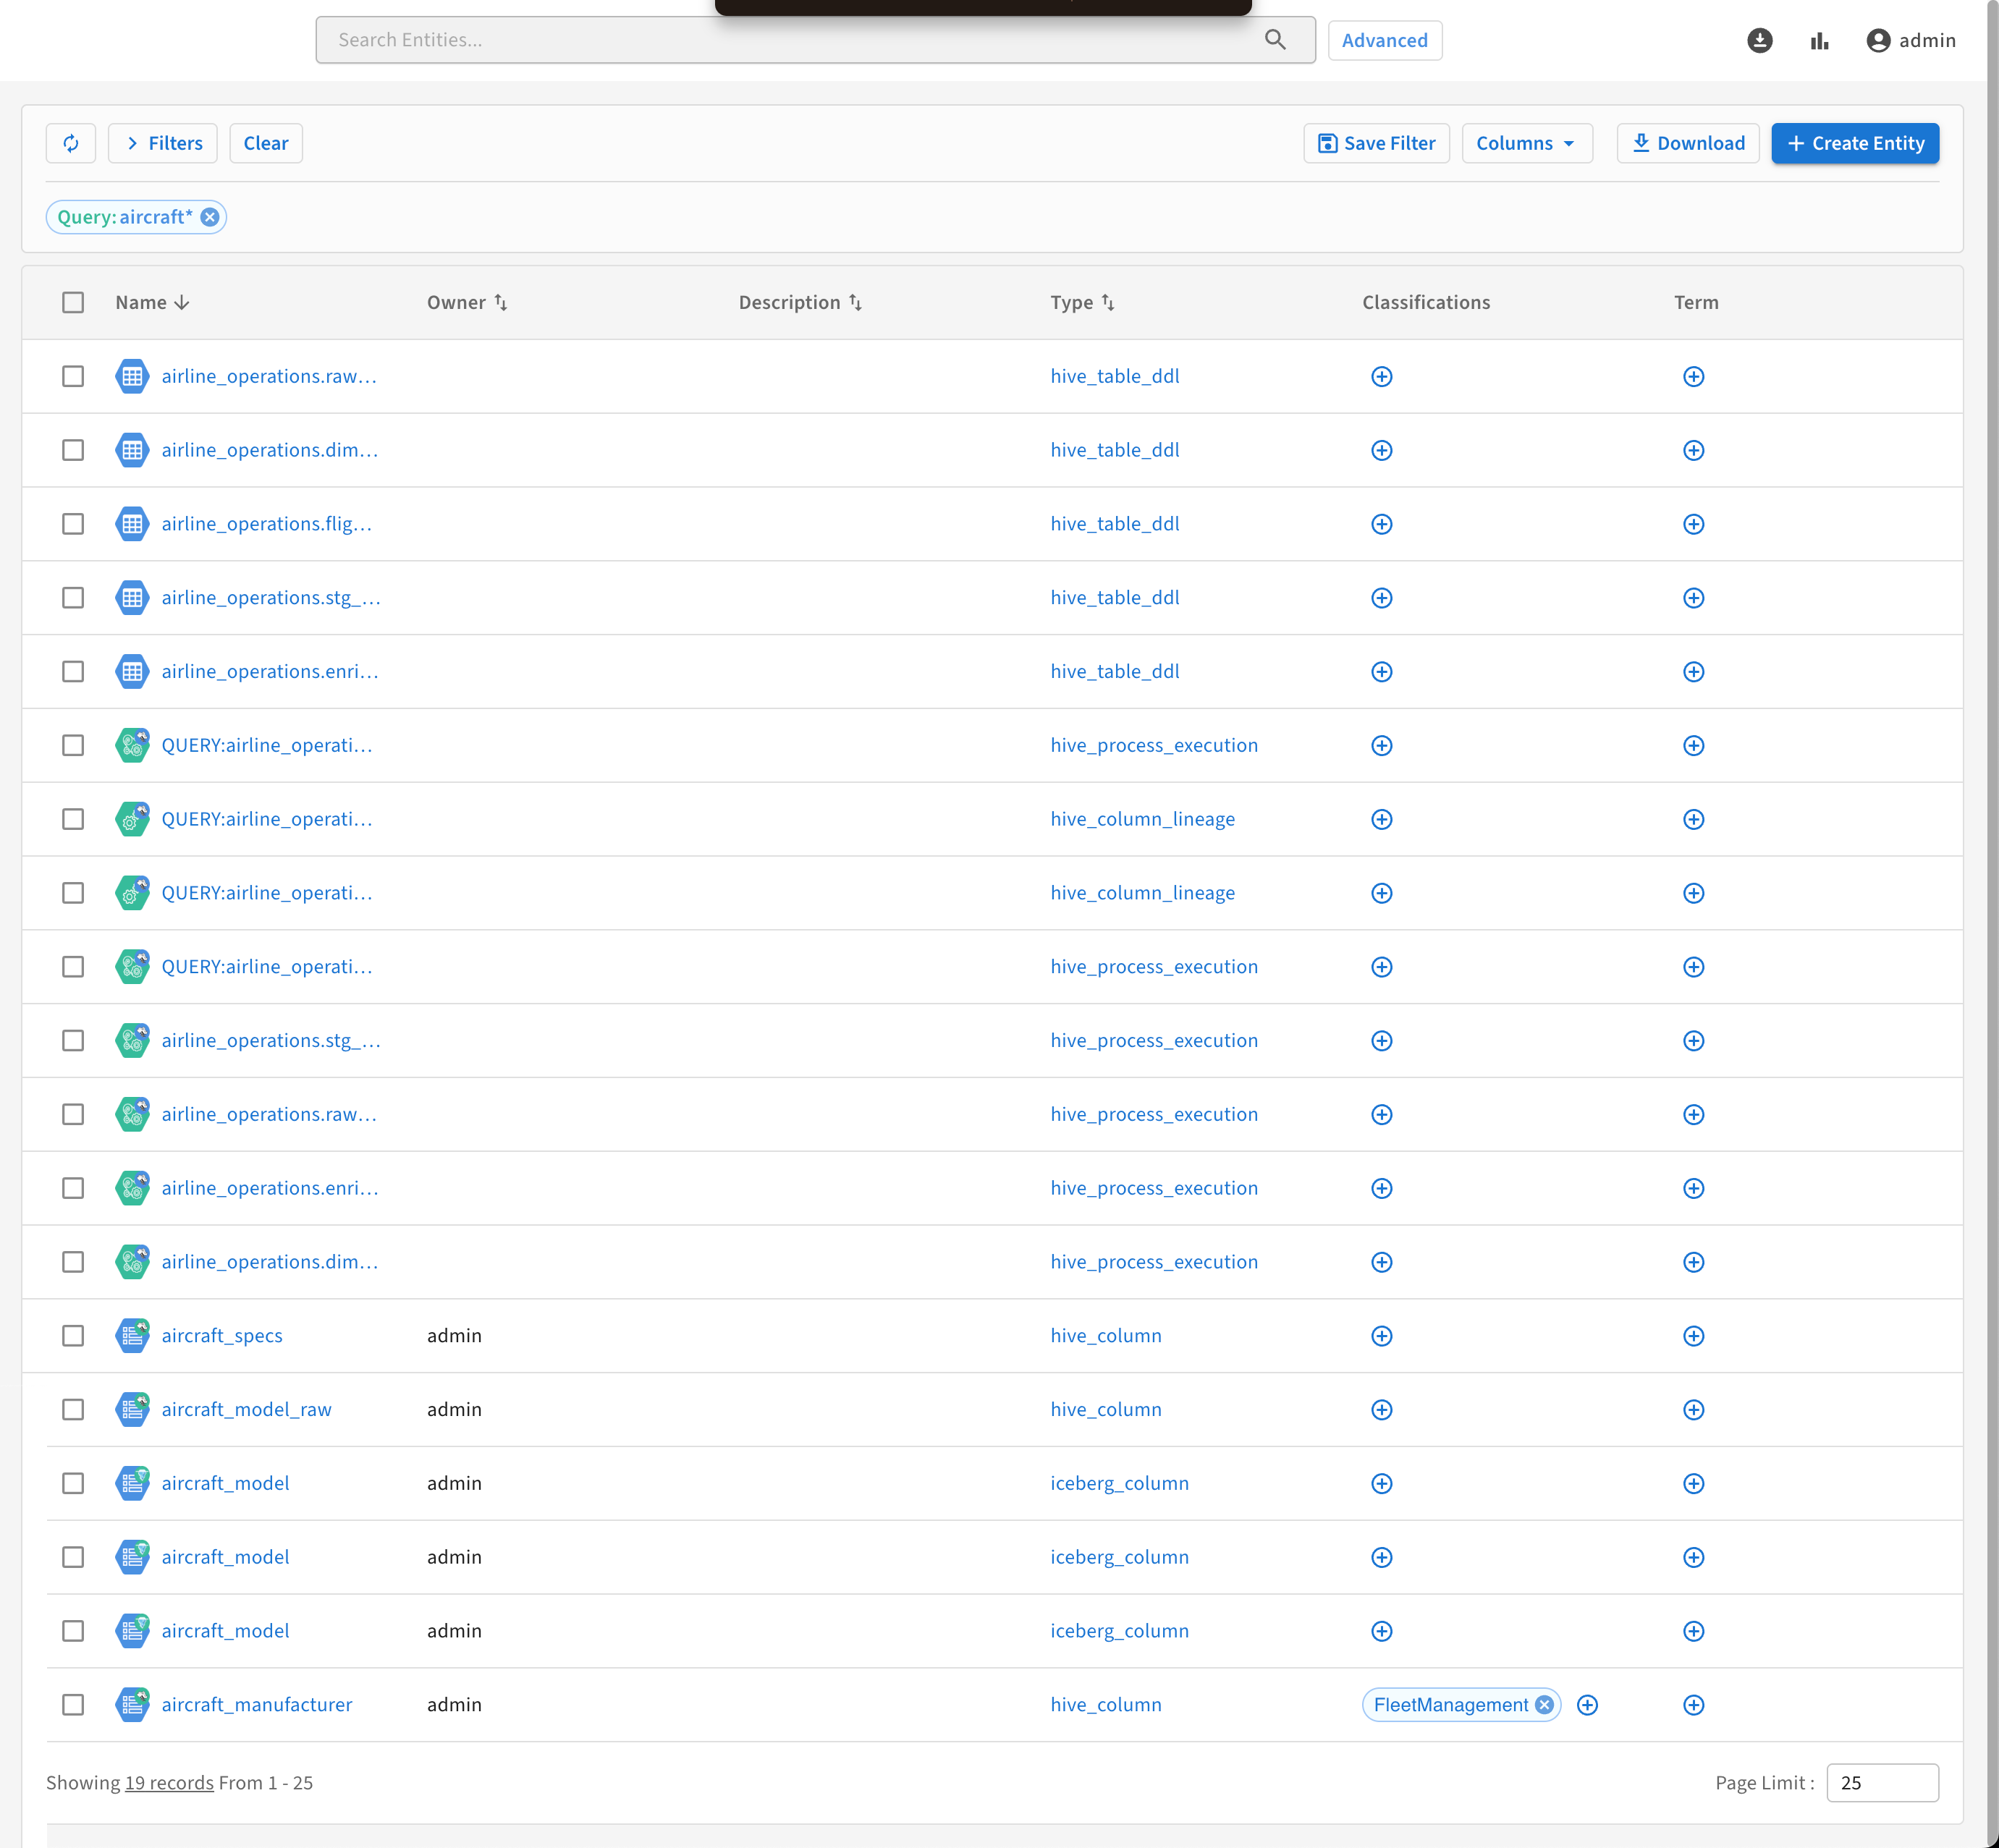Add term to first hive_table_ddl row
The width and height of the screenshot is (1999, 1848).
(x=1693, y=377)
